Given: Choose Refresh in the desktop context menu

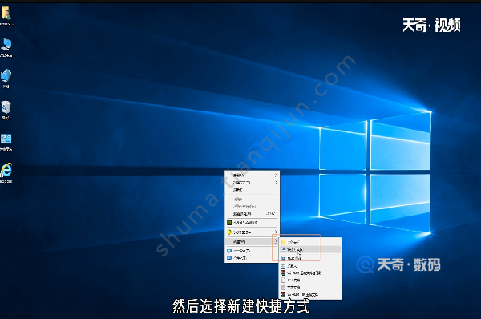Looking at the screenshot, I should pos(252,190).
